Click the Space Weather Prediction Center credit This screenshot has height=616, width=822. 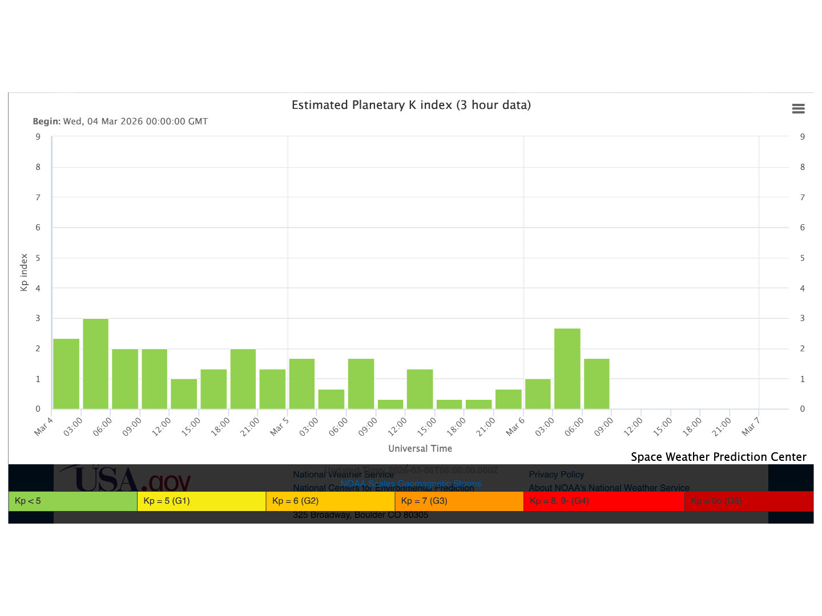click(x=718, y=457)
